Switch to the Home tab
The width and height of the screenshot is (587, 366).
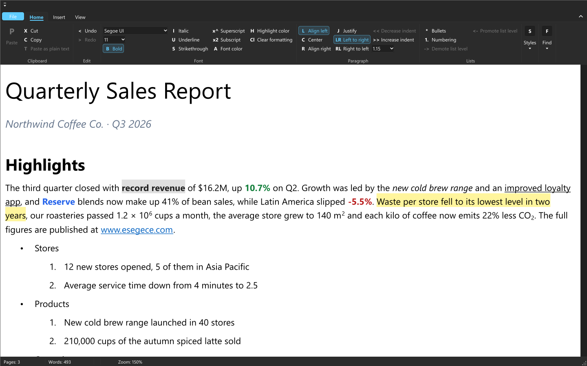click(x=36, y=17)
